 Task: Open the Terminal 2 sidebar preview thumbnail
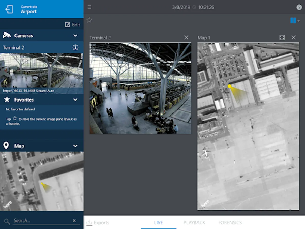(42, 73)
